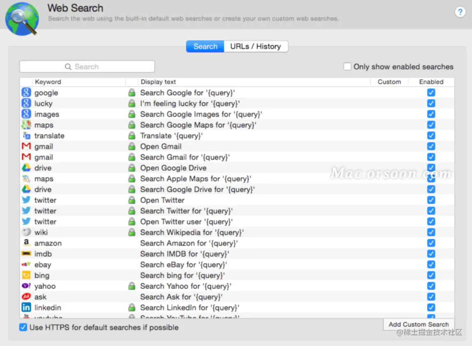Click the Google icon in the google row
This screenshot has height=346, width=472.
(26, 92)
